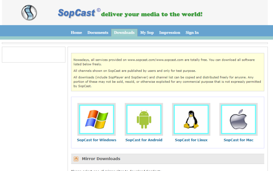Screen dimensions: 273x171
Task: Click the Mirror Downloads arrow icon
Action: click(x=76, y=159)
